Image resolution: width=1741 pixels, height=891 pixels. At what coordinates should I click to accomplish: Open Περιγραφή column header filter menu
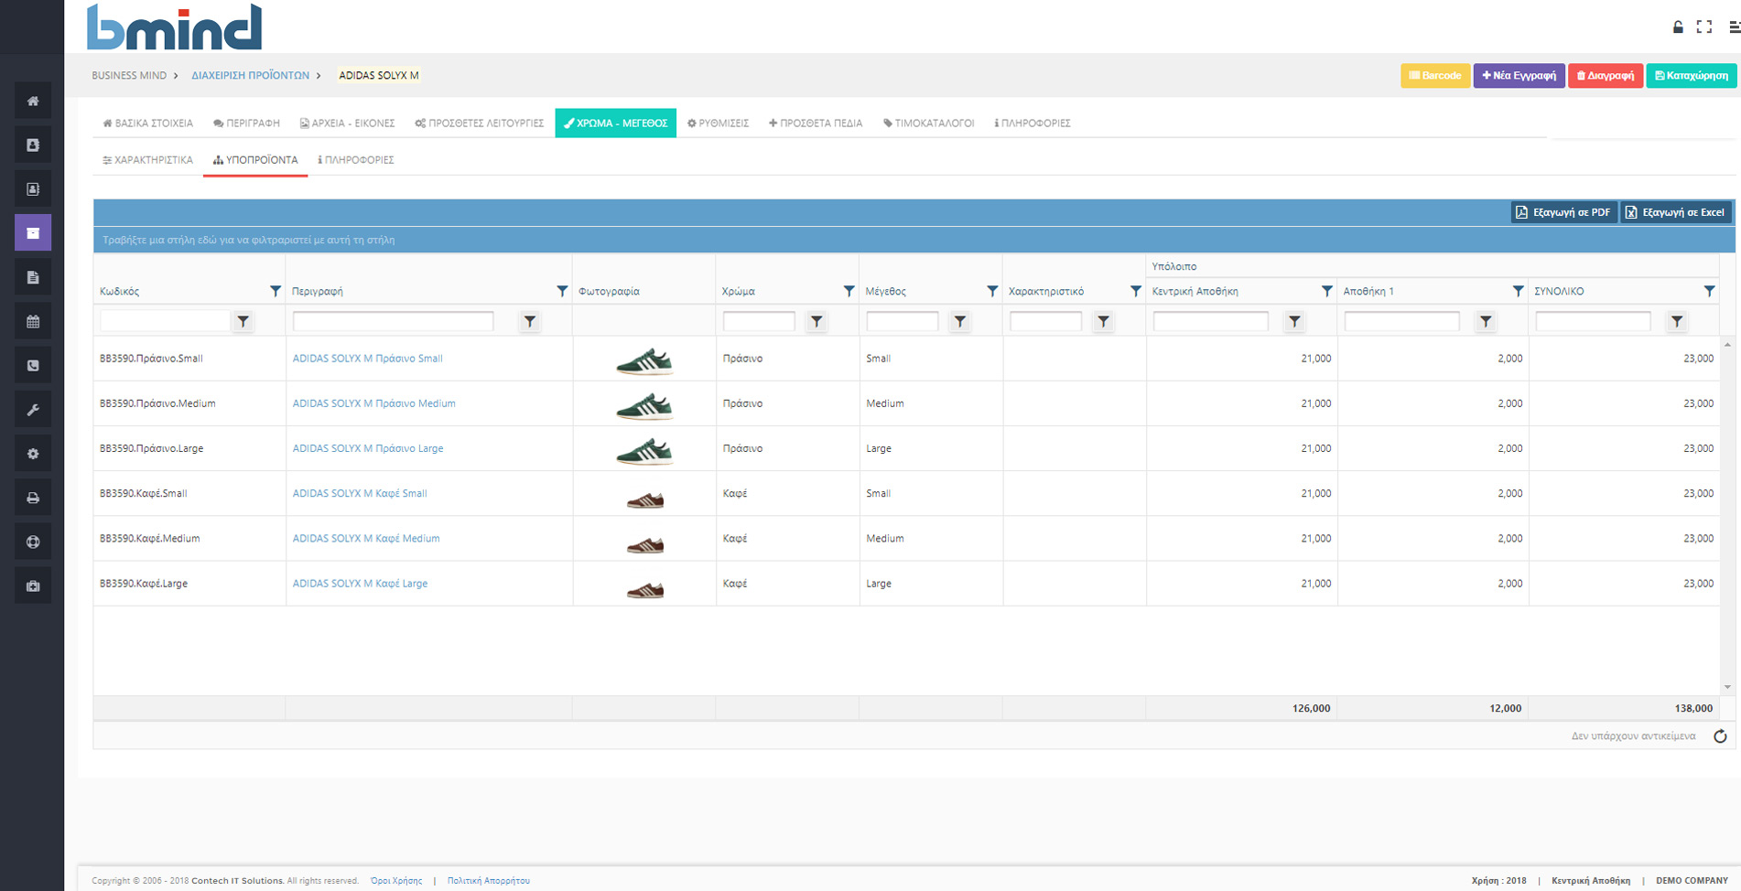pyautogui.click(x=562, y=291)
